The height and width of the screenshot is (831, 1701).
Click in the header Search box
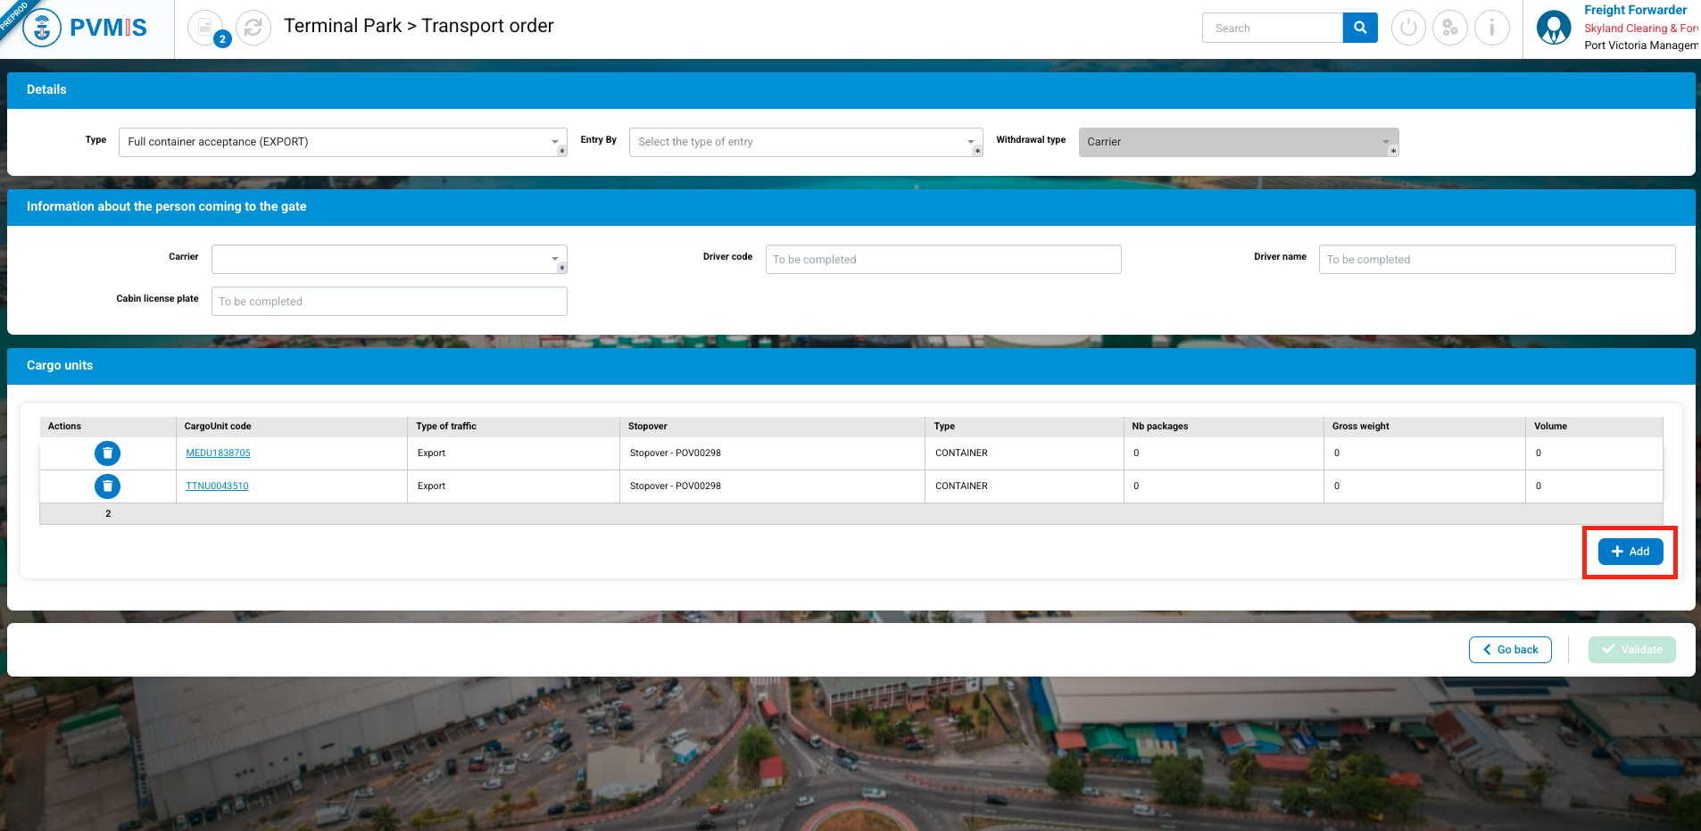pyautogui.click(x=1272, y=29)
